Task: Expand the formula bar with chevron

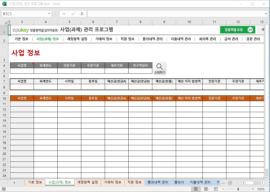Action: pos(266,14)
